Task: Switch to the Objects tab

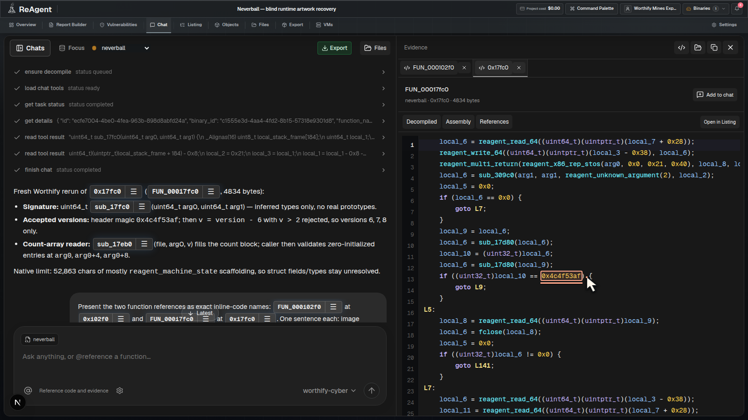Action: click(x=227, y=25)
